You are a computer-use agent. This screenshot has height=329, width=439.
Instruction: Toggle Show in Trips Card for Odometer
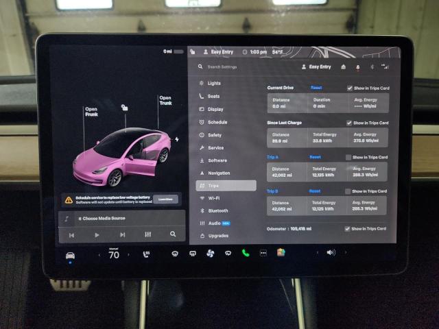[x=348, y=228]
